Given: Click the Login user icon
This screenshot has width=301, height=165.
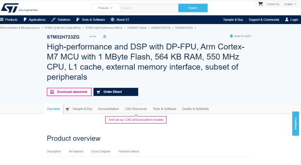Looking at the screenshot, I should (x=287, y=19).
